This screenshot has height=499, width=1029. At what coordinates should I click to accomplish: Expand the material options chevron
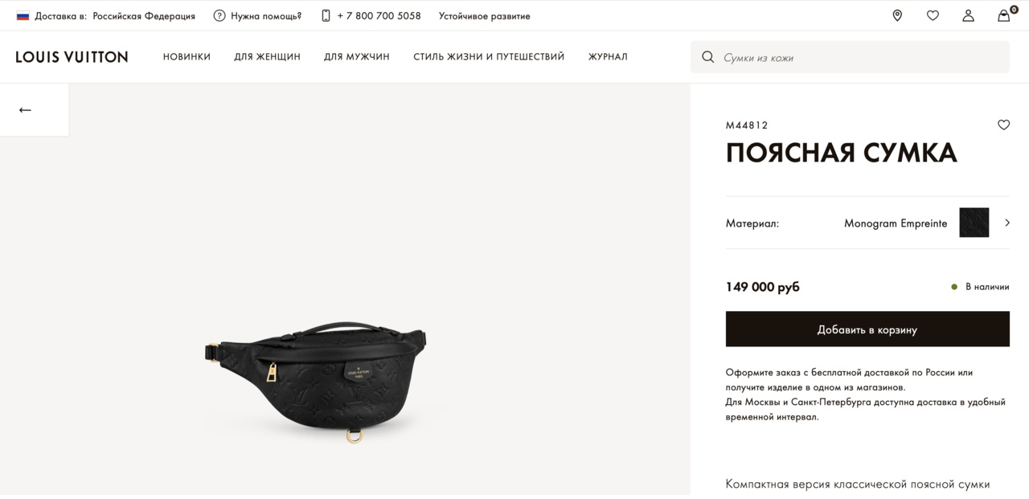1007,223
